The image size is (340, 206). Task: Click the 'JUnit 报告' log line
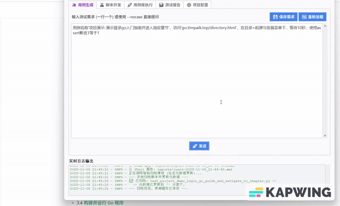151,169
